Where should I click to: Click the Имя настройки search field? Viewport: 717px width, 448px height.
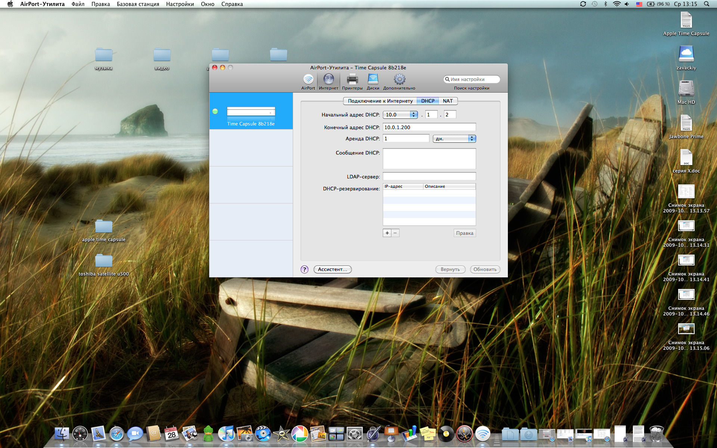(472, 79)
